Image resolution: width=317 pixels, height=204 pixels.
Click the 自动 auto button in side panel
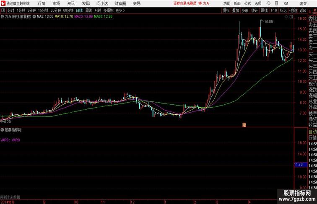click(312, 132)
